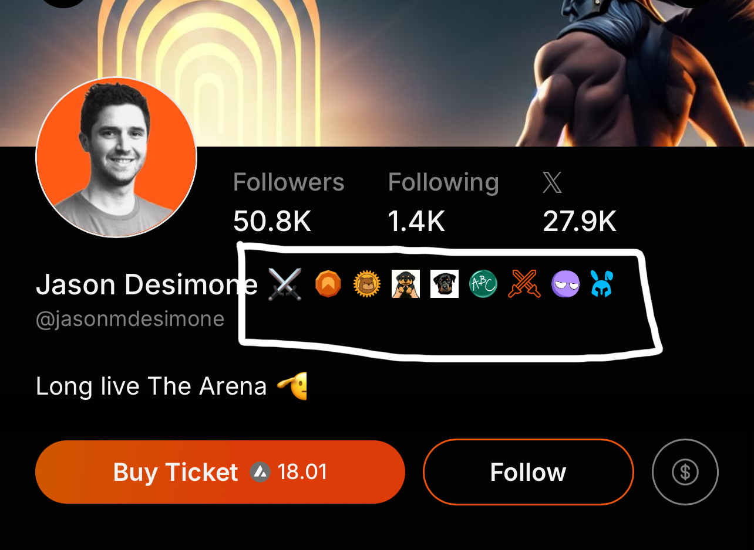Click the Buy Ticket button
The height and width of the screenshot is (550, 754).
coord(220,472)
